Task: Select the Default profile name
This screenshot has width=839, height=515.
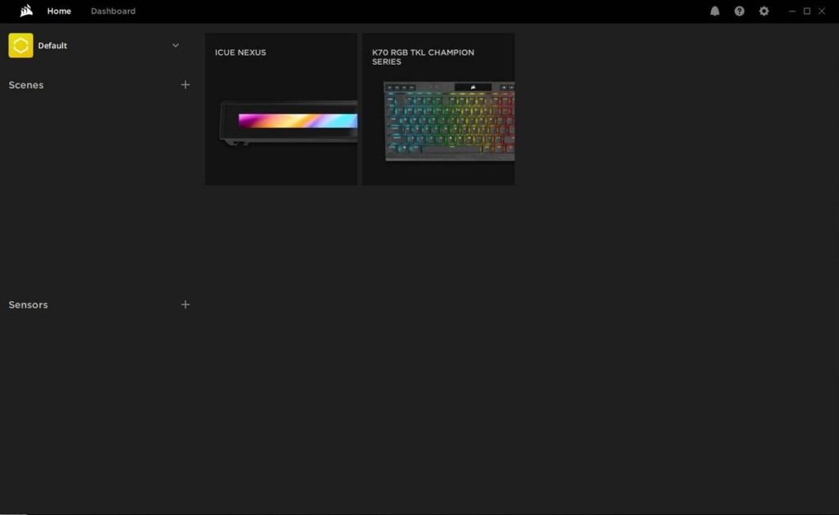Action: [52, 46]
